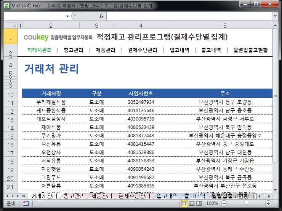Select business number 4091885635
Screen dimensions: 282x211
pyautogui.click(x=141, y=186)
